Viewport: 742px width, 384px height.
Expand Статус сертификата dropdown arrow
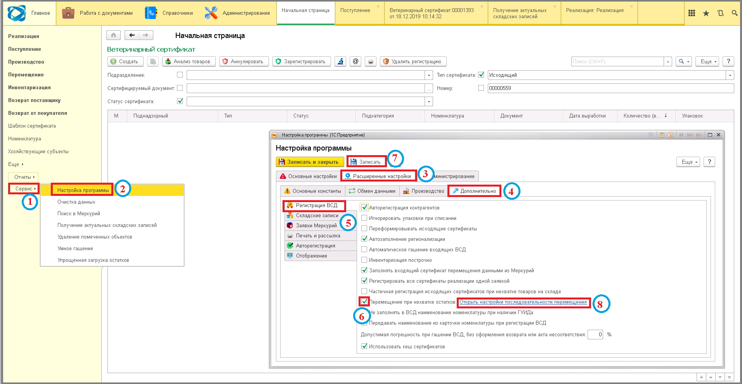tap(429, 102)
